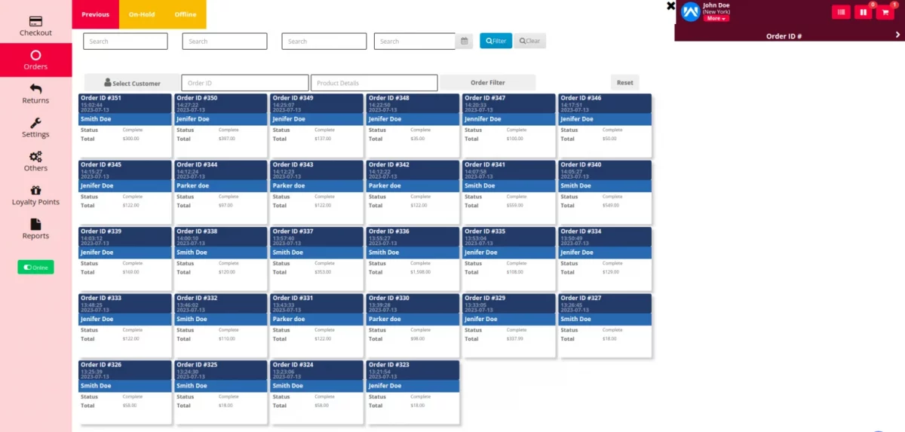Click order card Order ID #330
Screen dimensions: 905x432
pyautogui.click(x=413, y=325)
